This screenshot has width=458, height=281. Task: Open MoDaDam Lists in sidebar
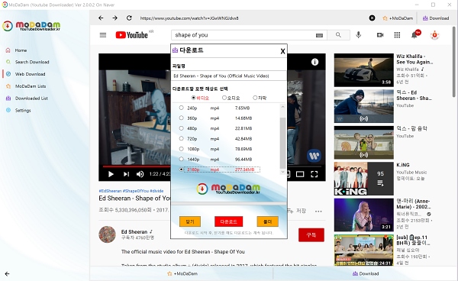coord(31,86)
